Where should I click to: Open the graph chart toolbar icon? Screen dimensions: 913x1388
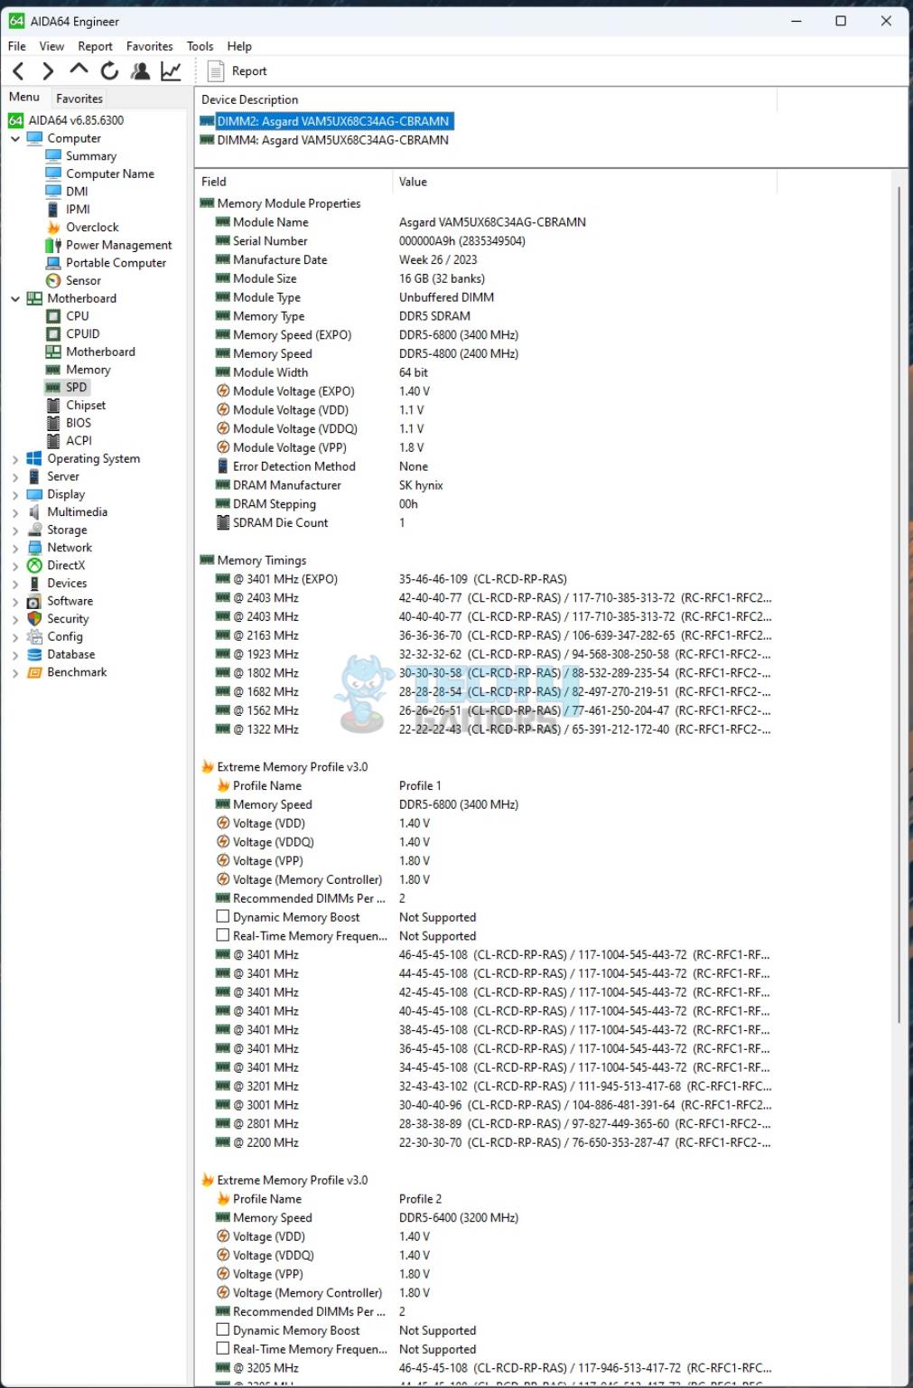pos(171,70)
